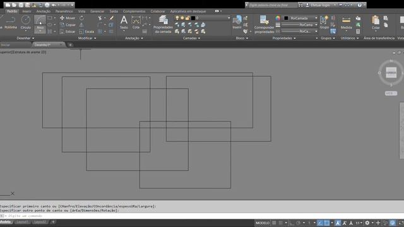Expand the Bloco panel
Image resolution: width=404 pixels, height=227 pixels.
[x=242, y=38]
